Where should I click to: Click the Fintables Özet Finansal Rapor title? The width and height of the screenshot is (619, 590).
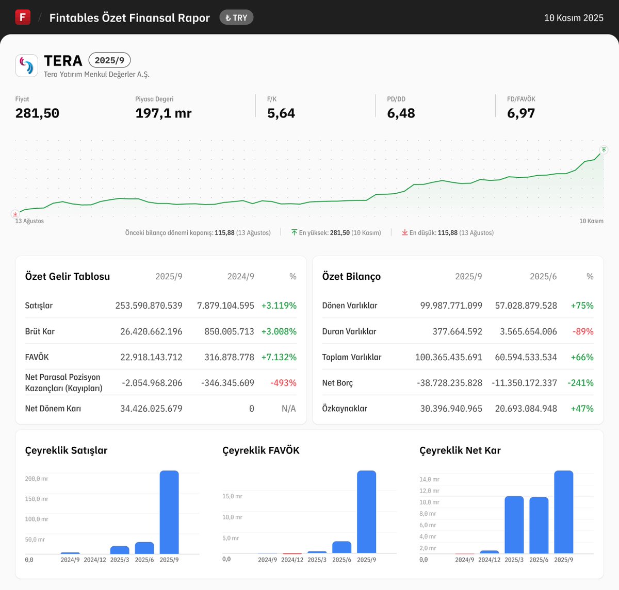click(x=129, y=18)
